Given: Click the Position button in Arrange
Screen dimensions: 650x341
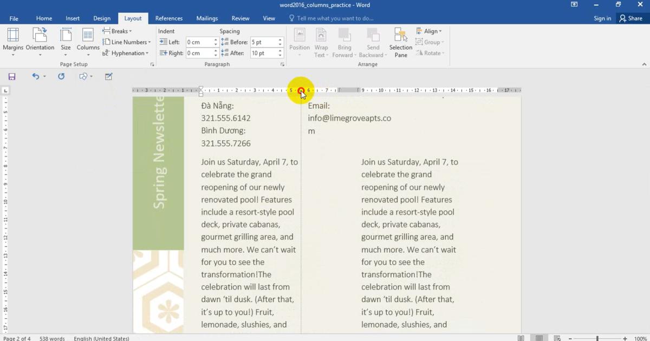Looking at the screenshot, I should (300, 42).
